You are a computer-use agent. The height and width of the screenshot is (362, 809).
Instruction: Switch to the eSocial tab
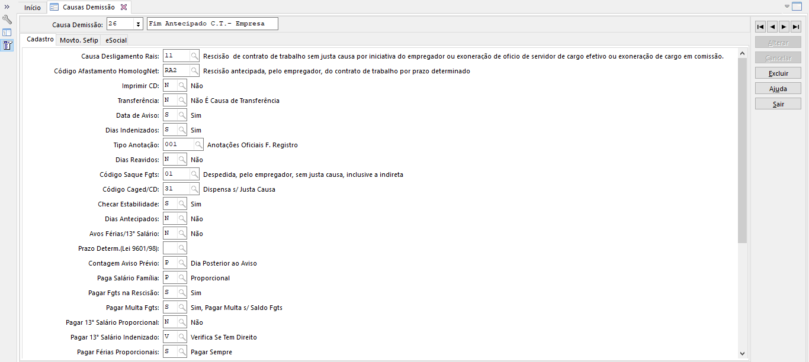[x=116, y=40]
